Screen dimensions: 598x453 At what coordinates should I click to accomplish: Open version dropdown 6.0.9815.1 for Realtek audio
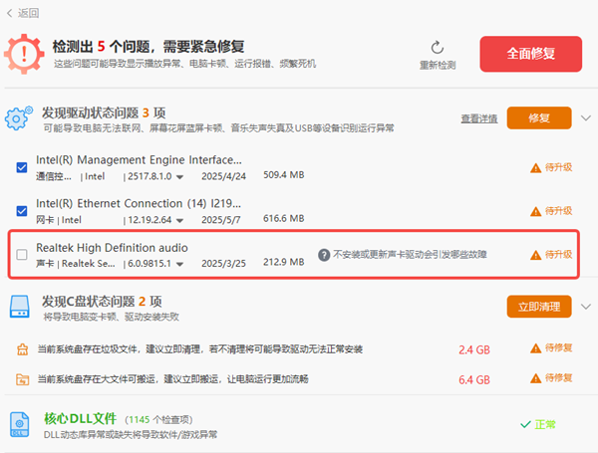coord(179,264)
